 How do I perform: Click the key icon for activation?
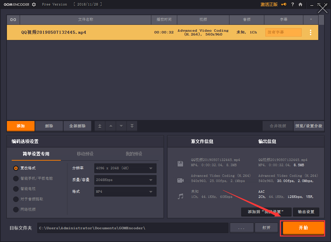click(284, 4)
